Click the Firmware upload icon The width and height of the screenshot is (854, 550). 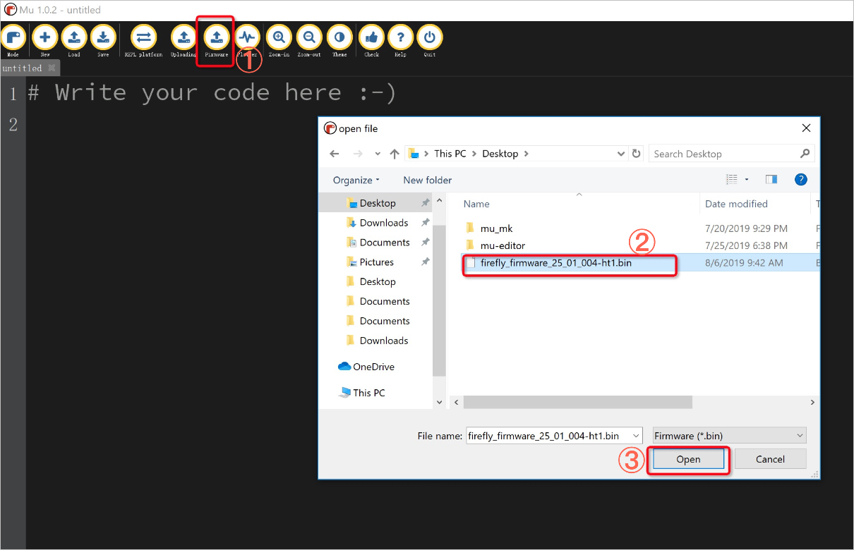click(216, 37)
